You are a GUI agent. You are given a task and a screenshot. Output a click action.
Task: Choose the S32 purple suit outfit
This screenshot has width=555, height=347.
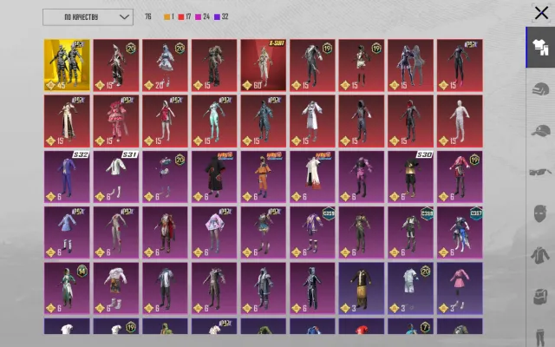(67, 177)
